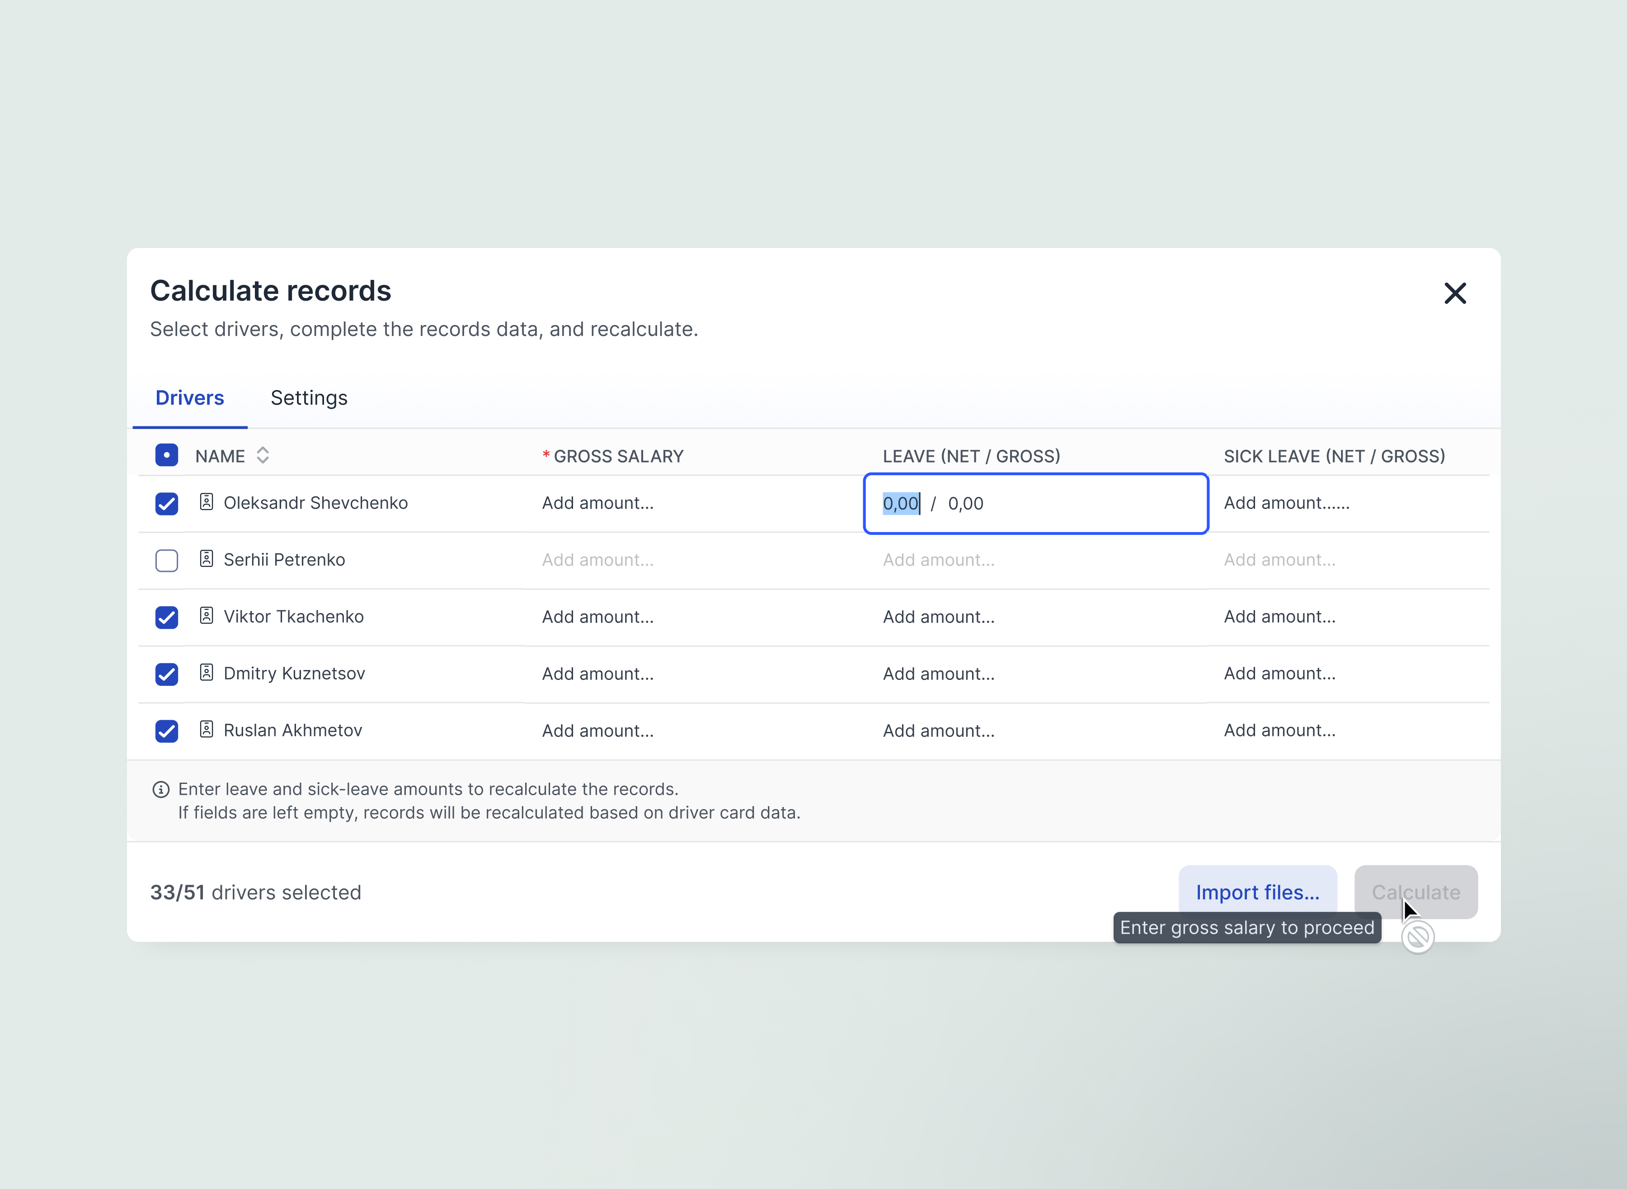1627x1189 pixels.
Task: Click the name Viktor Tkachenko
Action: tap(294, 617)
